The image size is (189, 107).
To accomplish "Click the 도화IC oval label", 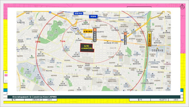I will click(75, 29).
